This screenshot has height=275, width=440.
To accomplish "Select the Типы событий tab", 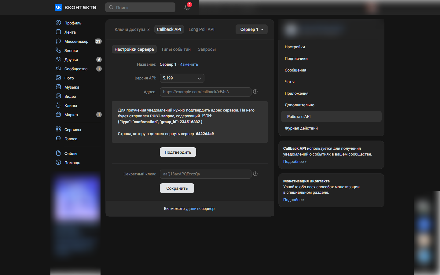I will [176, 49].
